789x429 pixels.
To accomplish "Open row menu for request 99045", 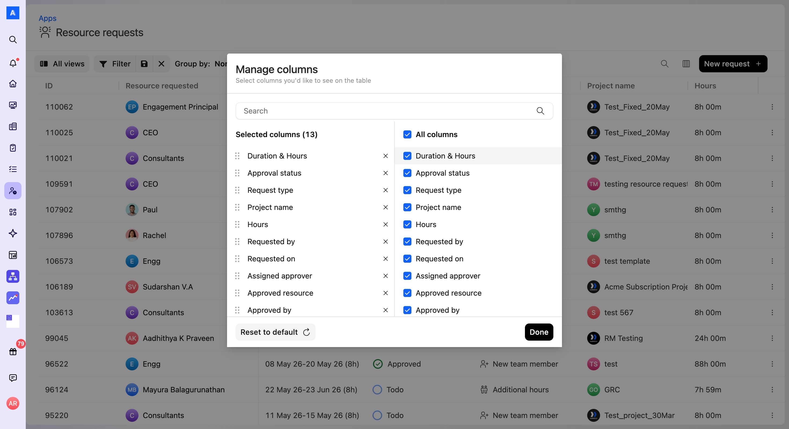I will (x=772, y=338).
